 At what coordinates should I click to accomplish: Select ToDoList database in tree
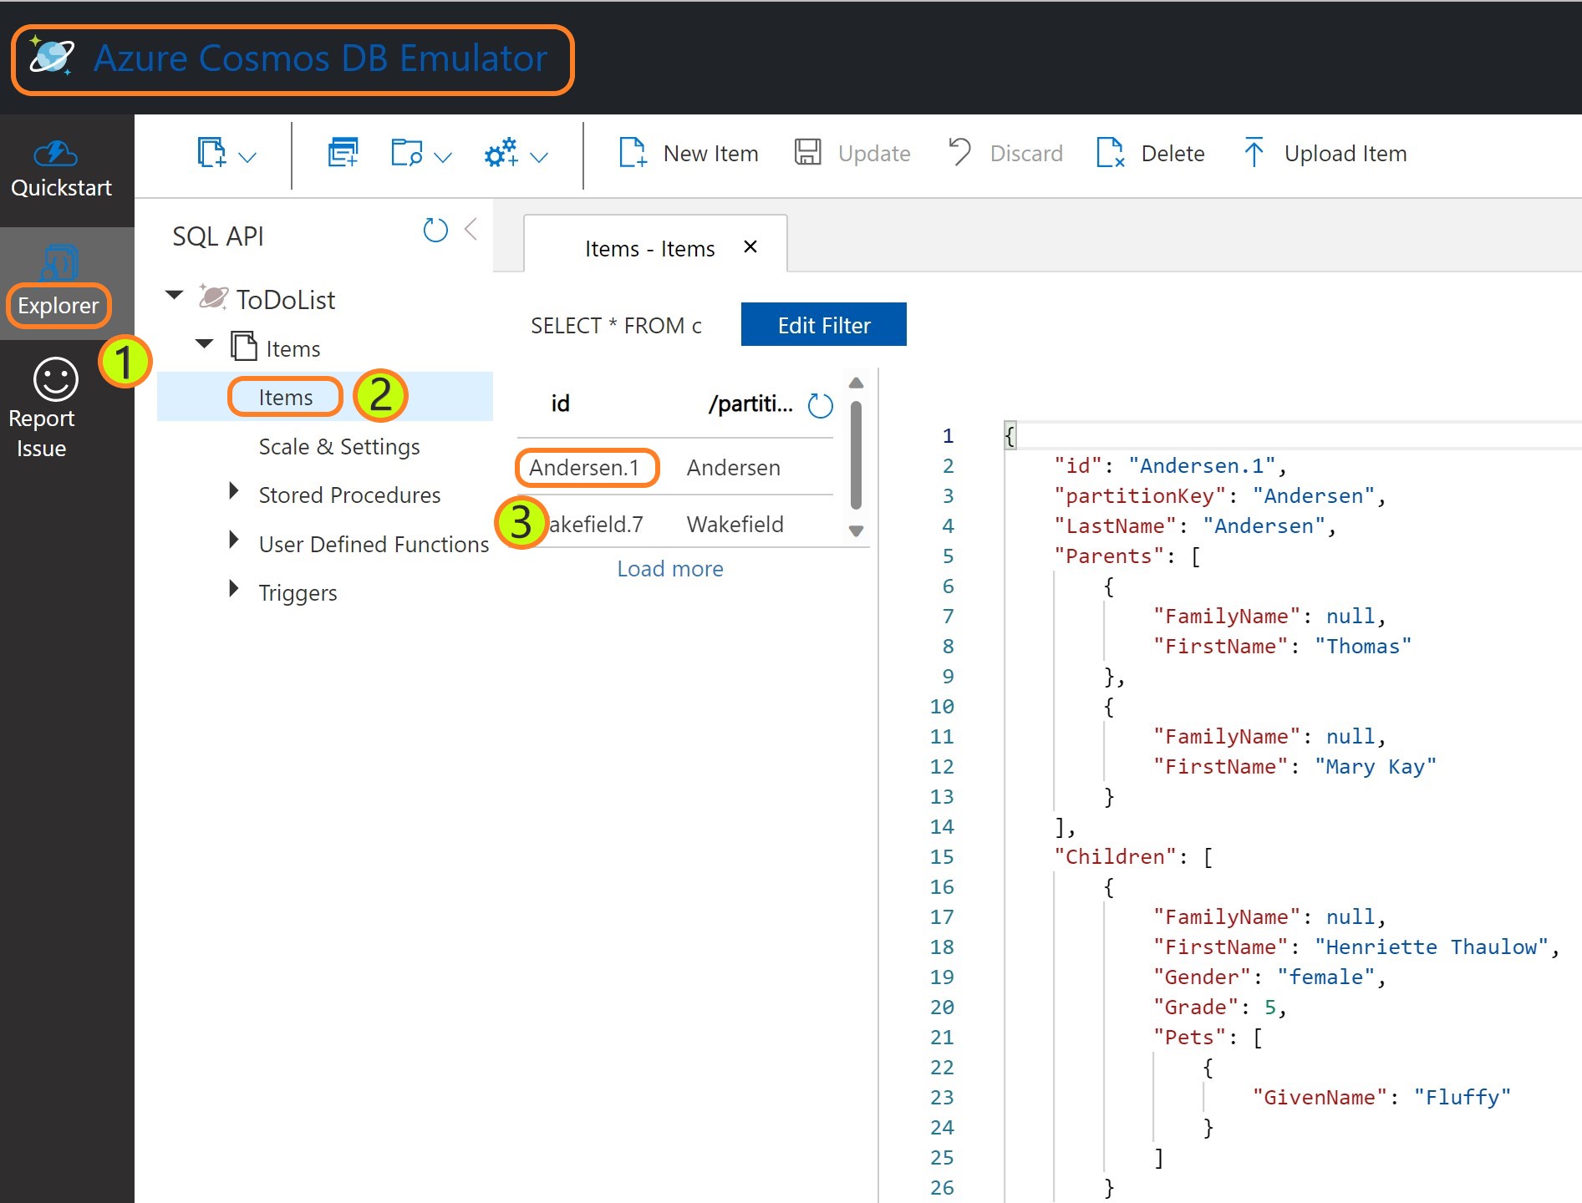click(x=285, y=299)
